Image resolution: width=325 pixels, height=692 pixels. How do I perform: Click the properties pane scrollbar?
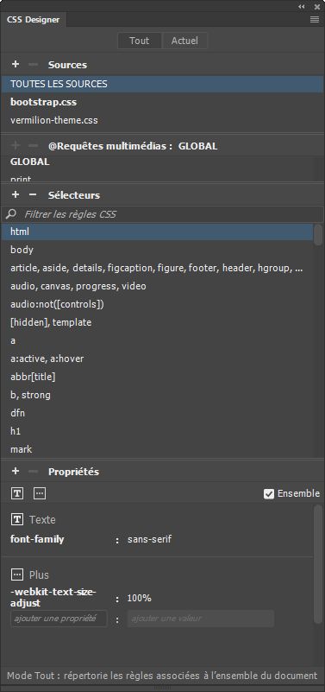pos(318,565)
